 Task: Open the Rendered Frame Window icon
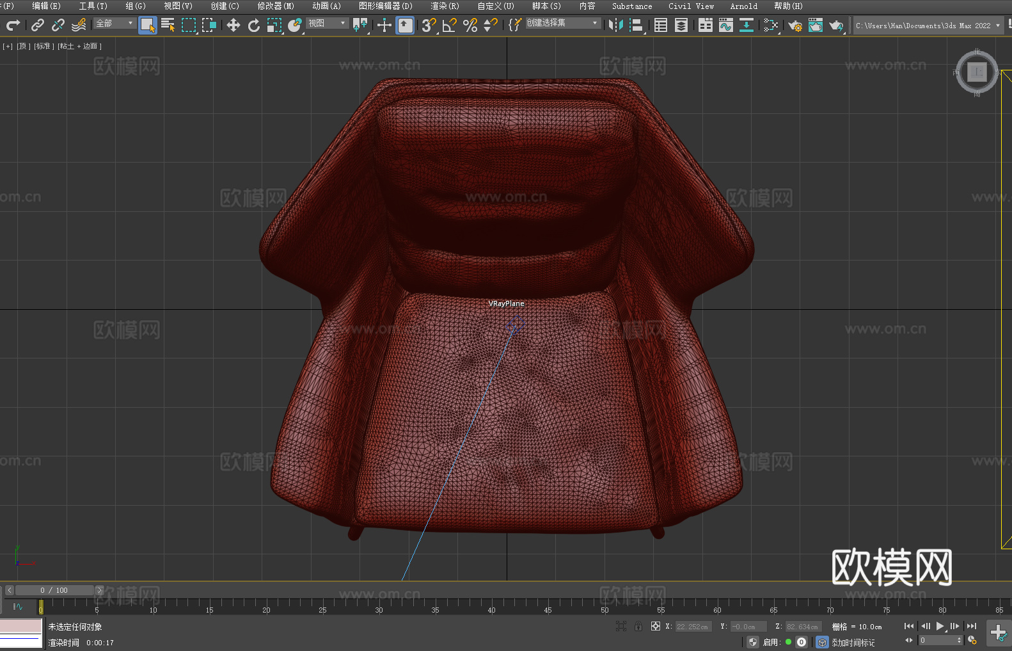(816, 25)
